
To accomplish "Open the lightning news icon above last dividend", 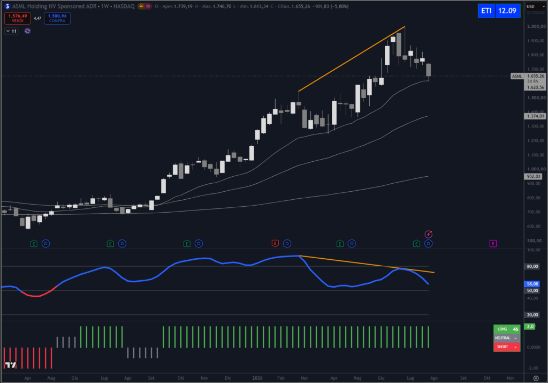I will click(x=429, y=234).
